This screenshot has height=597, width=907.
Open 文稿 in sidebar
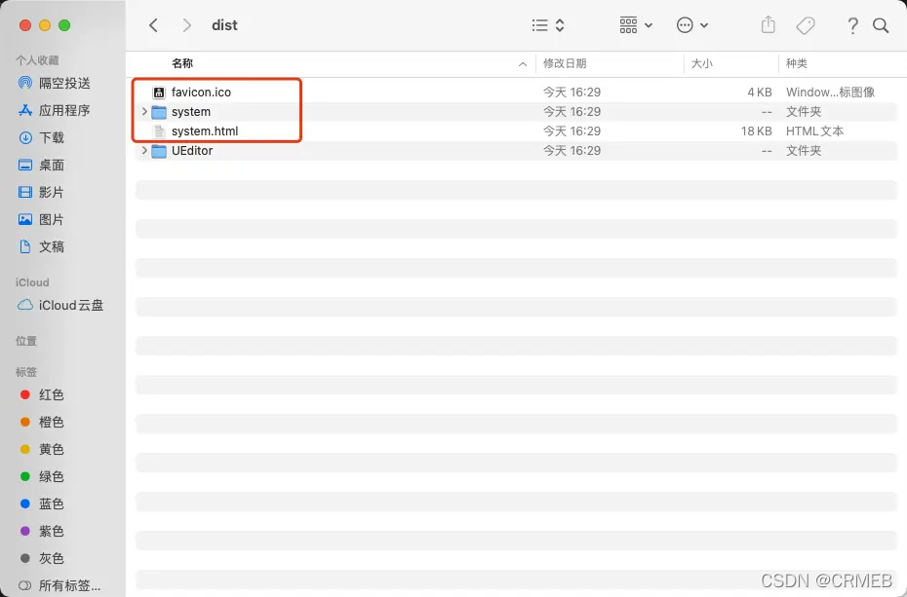[42, 247]
